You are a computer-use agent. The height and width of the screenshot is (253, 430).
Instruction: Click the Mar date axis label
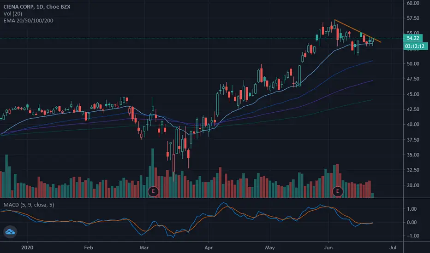click(x=144, y=247)
